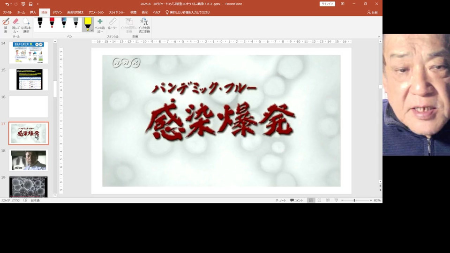450x253 pixels.
Task: Switch to Normal view icon
Action: (x=311, y=200)
